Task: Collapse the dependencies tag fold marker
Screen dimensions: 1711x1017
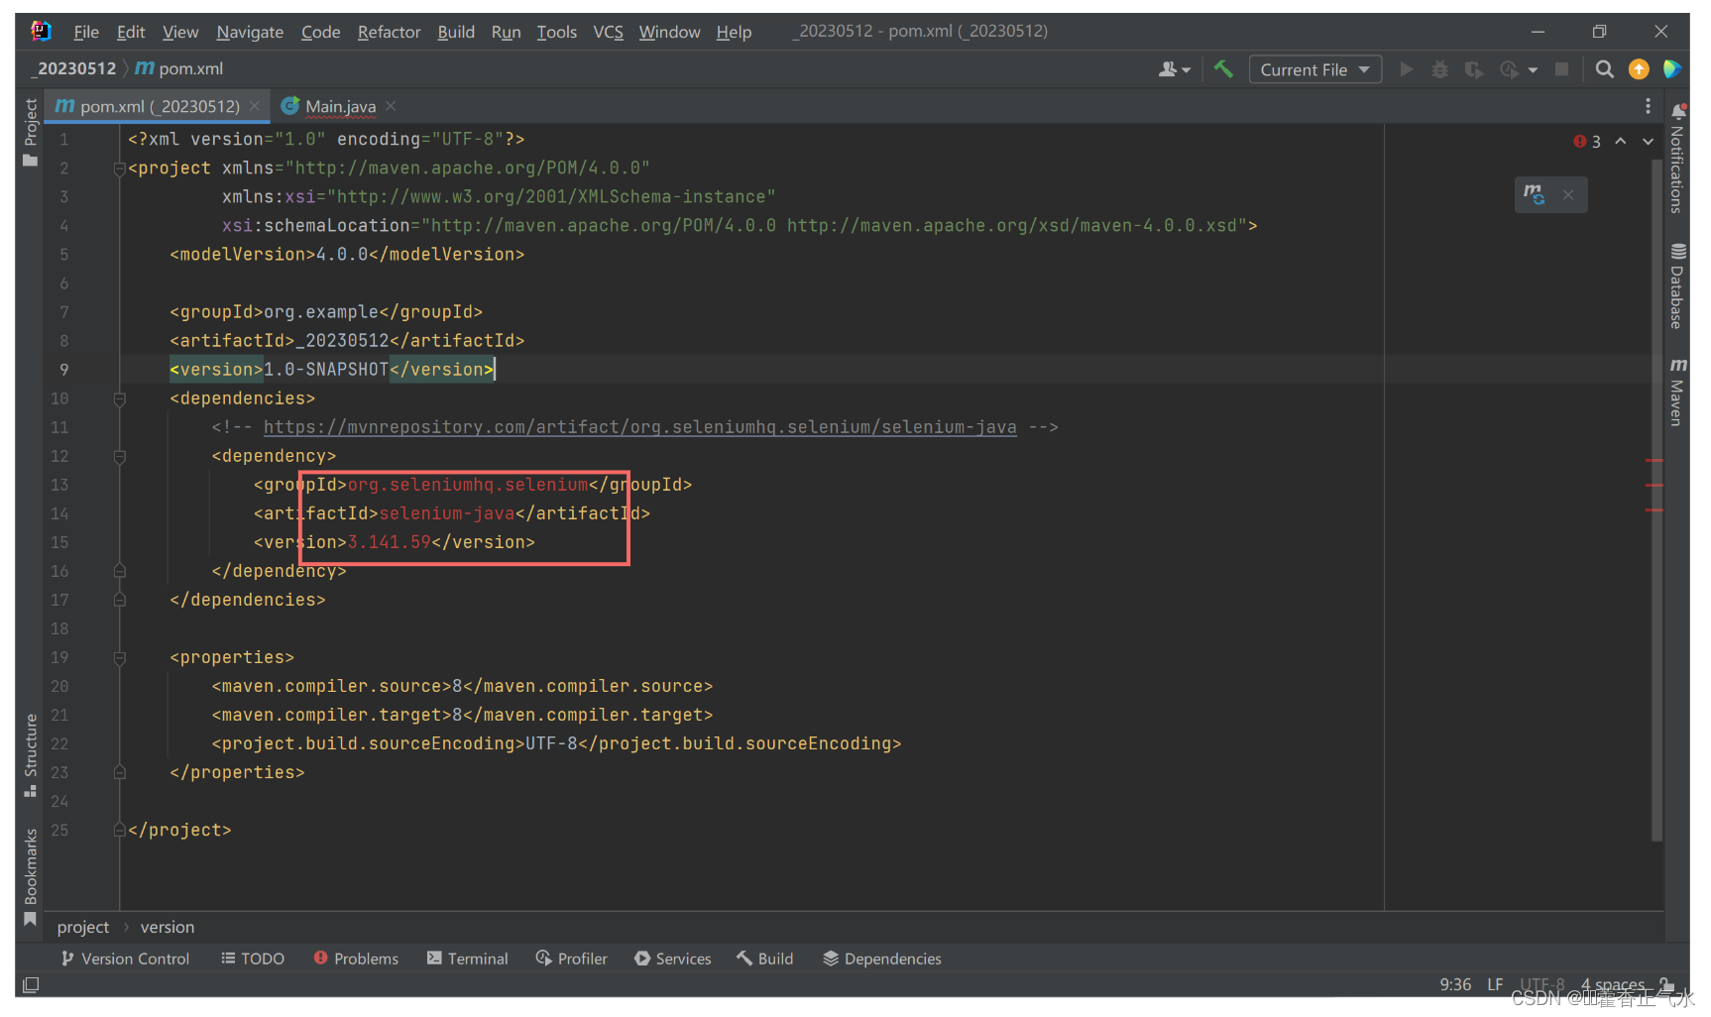Action: coord(120,398)
